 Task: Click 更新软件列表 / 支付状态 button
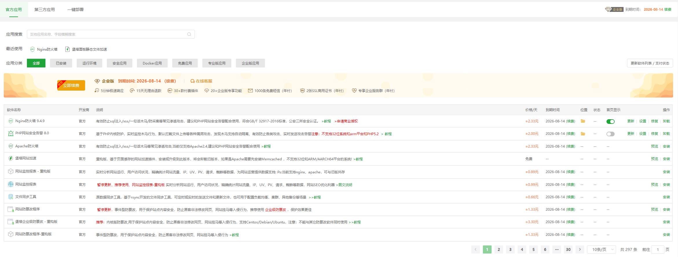click(650, 63)
